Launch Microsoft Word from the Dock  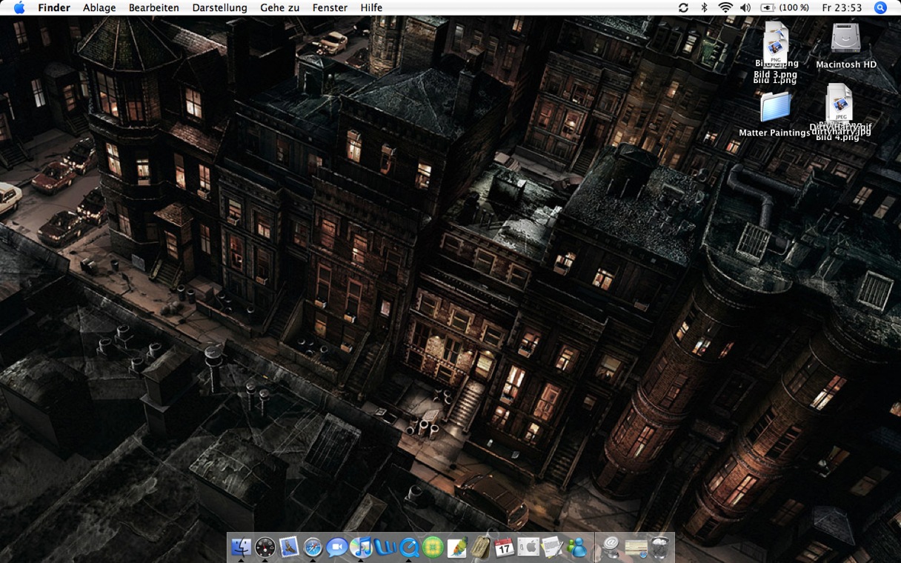385,547
